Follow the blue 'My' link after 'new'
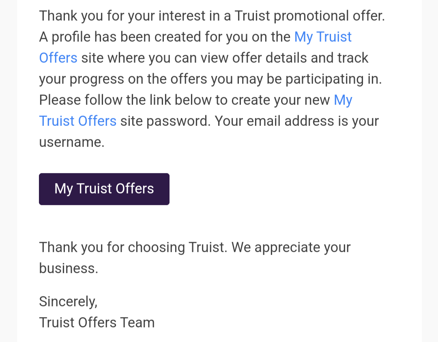The height and width of the screenshot is (342, 438). tap(343, 100)
